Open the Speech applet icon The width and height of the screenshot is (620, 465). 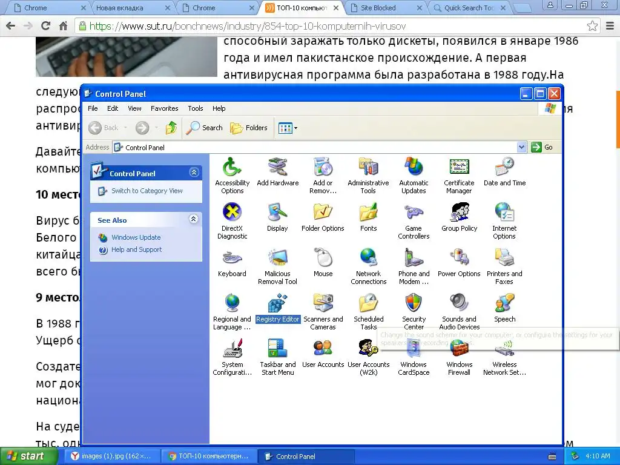(x=504, y=303)
